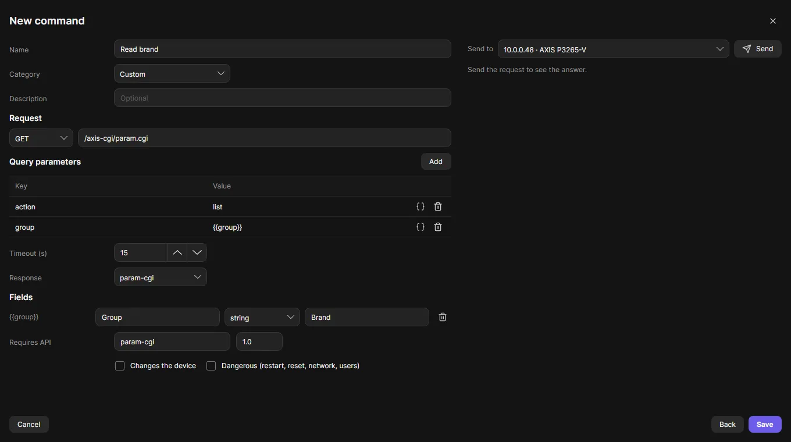This screenshot has height=442, width=791.
Task: Go back with the Back button
Action: click(728, 424)
